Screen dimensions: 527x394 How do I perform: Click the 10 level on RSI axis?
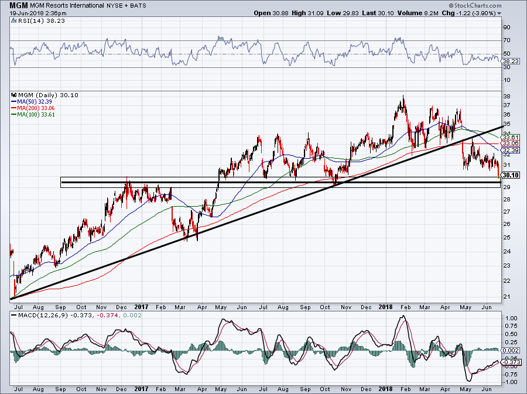tap(507, 80)
